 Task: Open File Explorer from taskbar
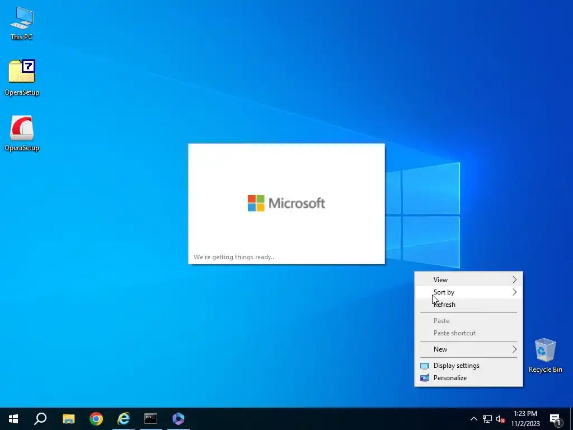[x=68, y=419]
